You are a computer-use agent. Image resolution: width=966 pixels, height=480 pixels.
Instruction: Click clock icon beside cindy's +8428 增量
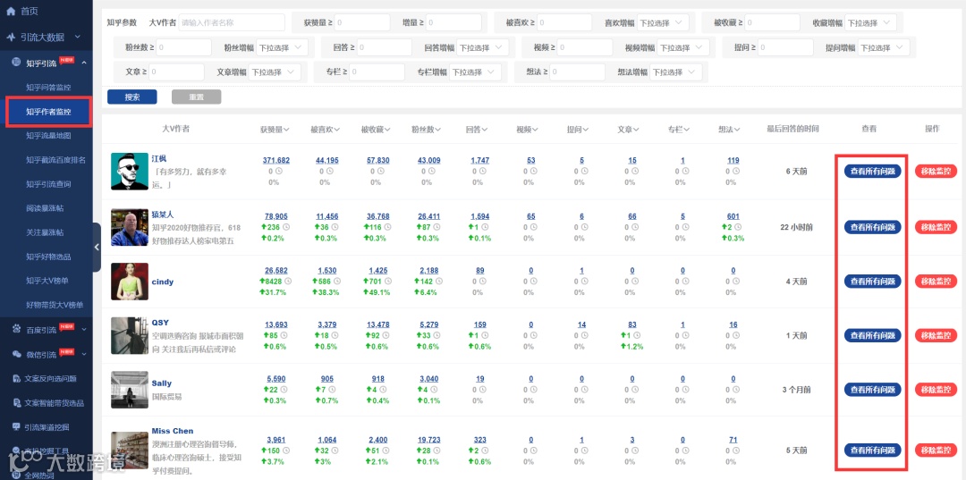[x=288, y=282]
